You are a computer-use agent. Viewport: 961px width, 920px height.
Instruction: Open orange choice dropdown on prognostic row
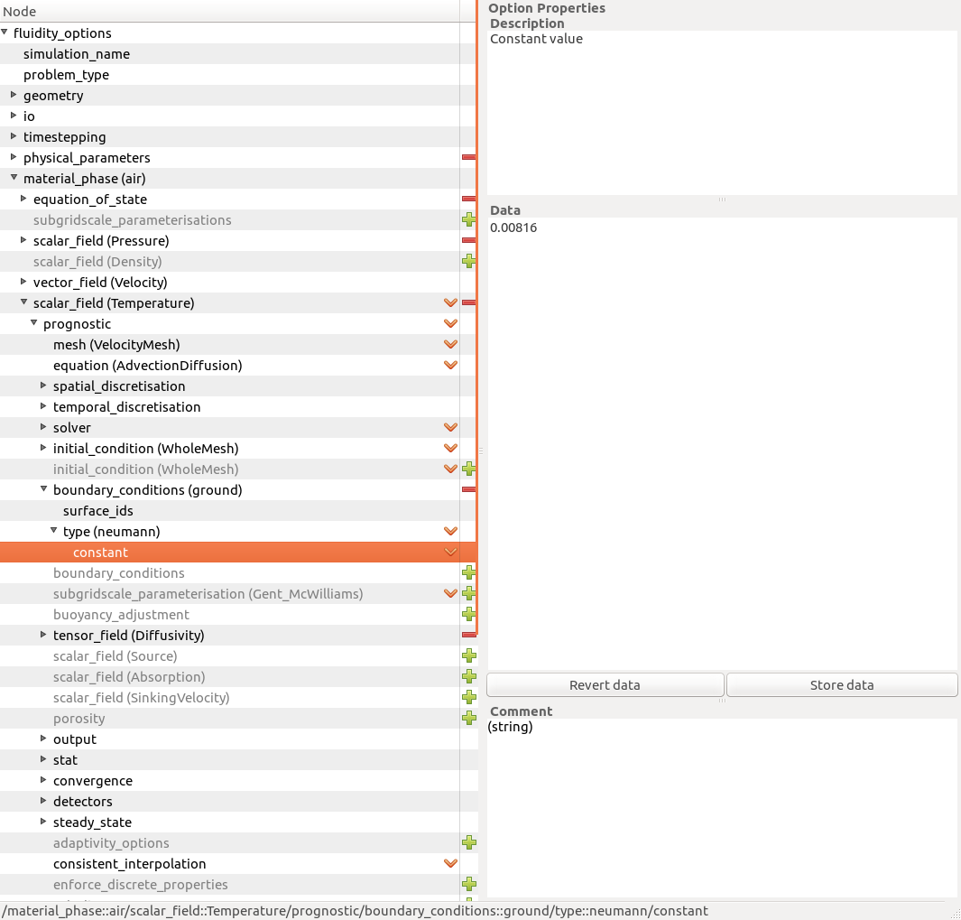(x=450, y=323)
